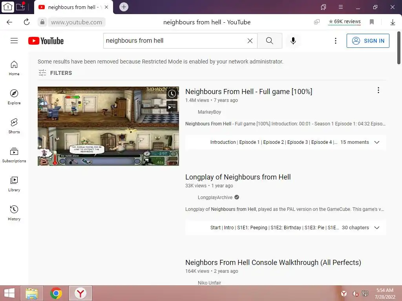
Task: Open File Explorer from the taskbar
Action: (x=32, y=293)
